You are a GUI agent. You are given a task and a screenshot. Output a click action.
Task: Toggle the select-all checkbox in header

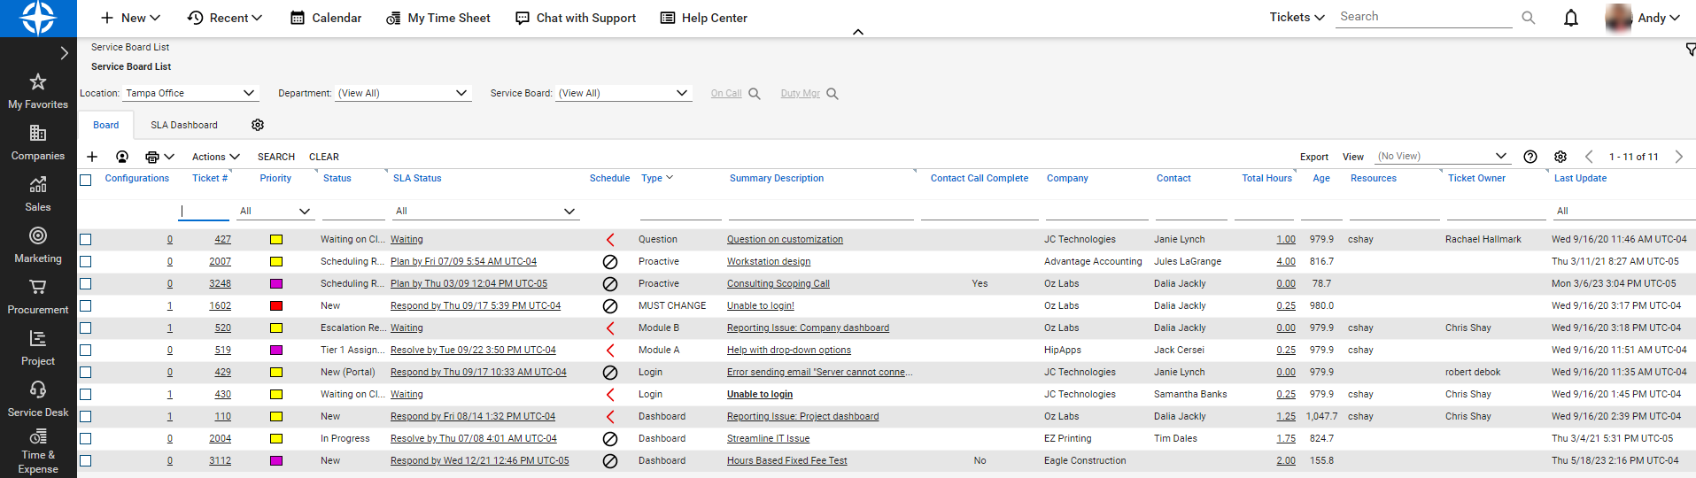(x=86, y=180)
